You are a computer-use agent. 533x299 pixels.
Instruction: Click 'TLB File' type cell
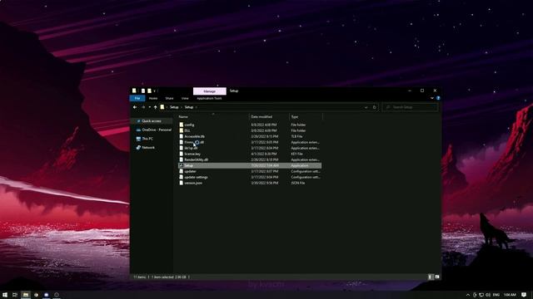(x=296, y=136)
